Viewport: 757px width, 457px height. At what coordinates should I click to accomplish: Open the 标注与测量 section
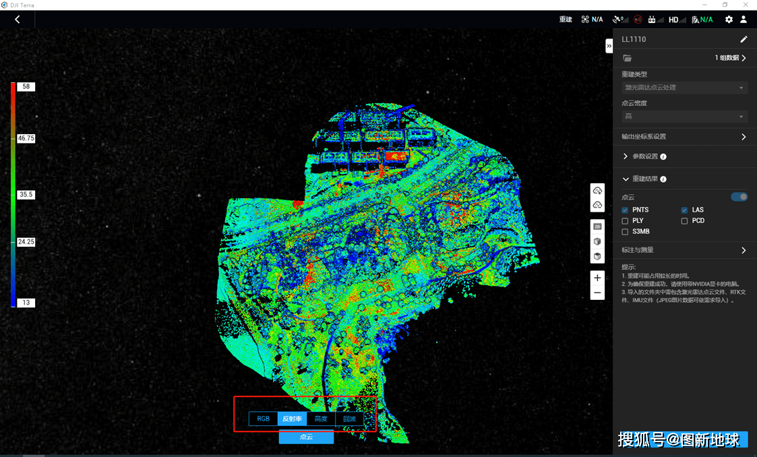coord(685,250)
